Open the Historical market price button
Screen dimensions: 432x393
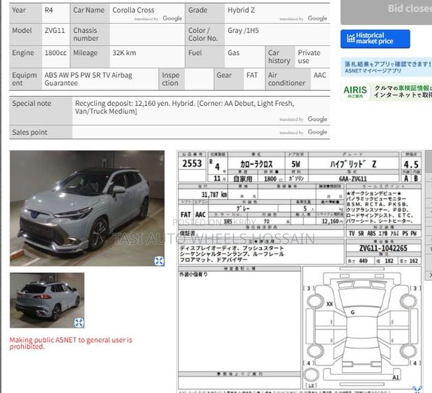coord(375,39)
